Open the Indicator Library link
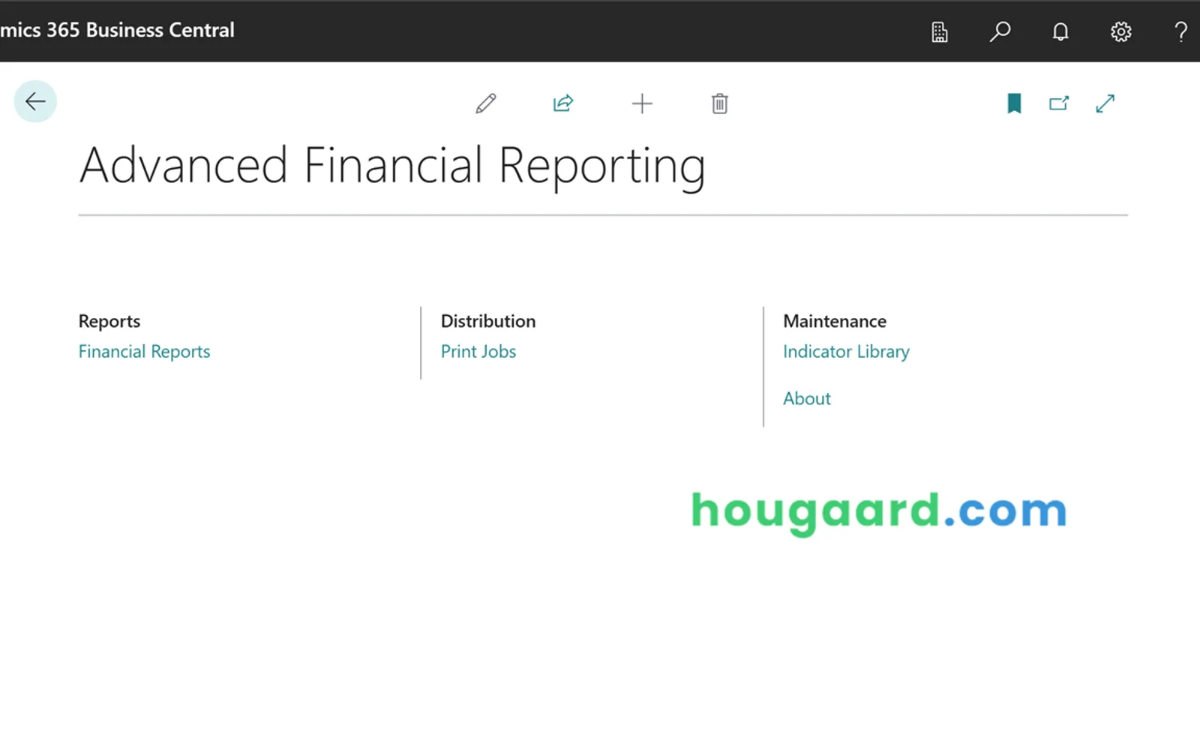The width and height of the screenshot is (1200, 750). (x=846, y=352)
